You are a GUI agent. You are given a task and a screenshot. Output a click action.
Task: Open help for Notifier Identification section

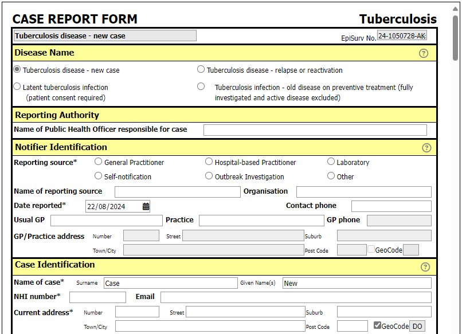[426, 148]
